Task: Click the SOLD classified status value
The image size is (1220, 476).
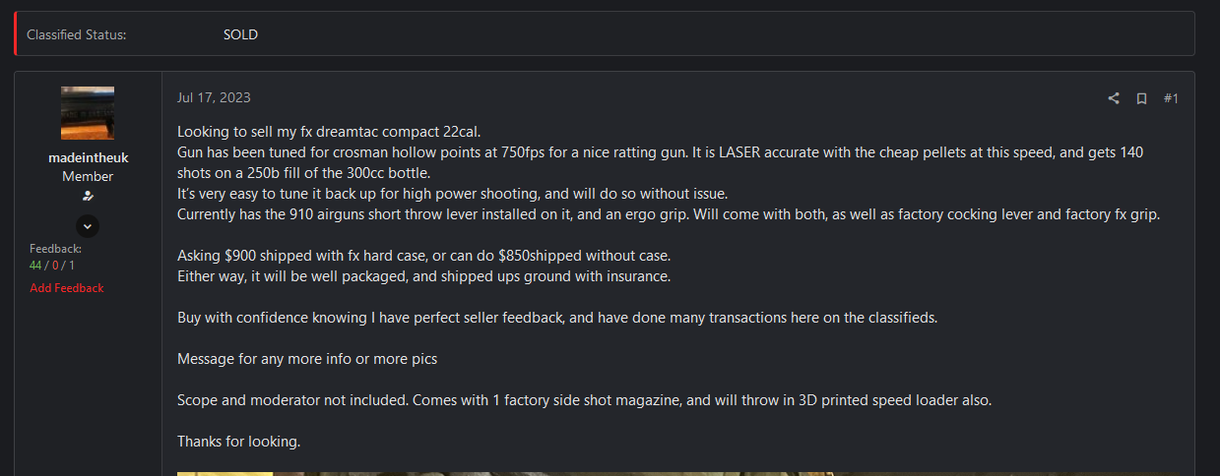Action: click(240, 34)
